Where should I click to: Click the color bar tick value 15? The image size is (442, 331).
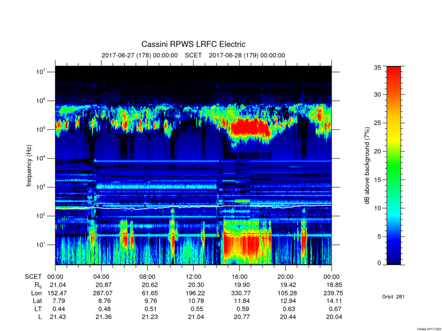point(377,180)
